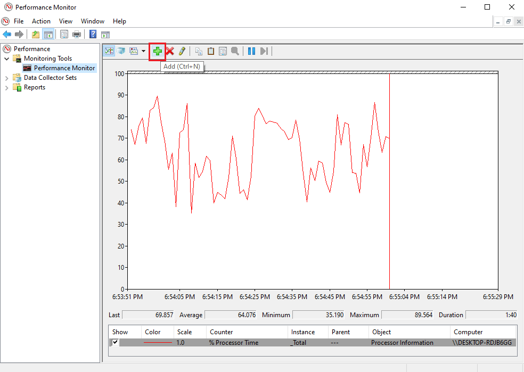Screen dimensions: 524x372
Task: Open the File menu
Action: click(19, 21)
